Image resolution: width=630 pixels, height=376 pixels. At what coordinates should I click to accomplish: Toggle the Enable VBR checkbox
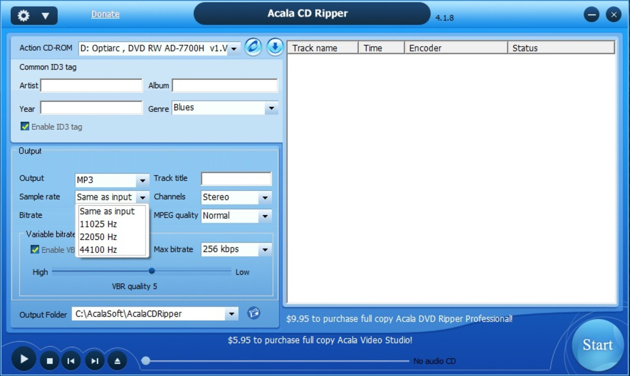35,250
